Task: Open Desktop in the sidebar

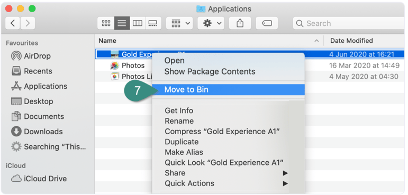Action: pos(39,101)
